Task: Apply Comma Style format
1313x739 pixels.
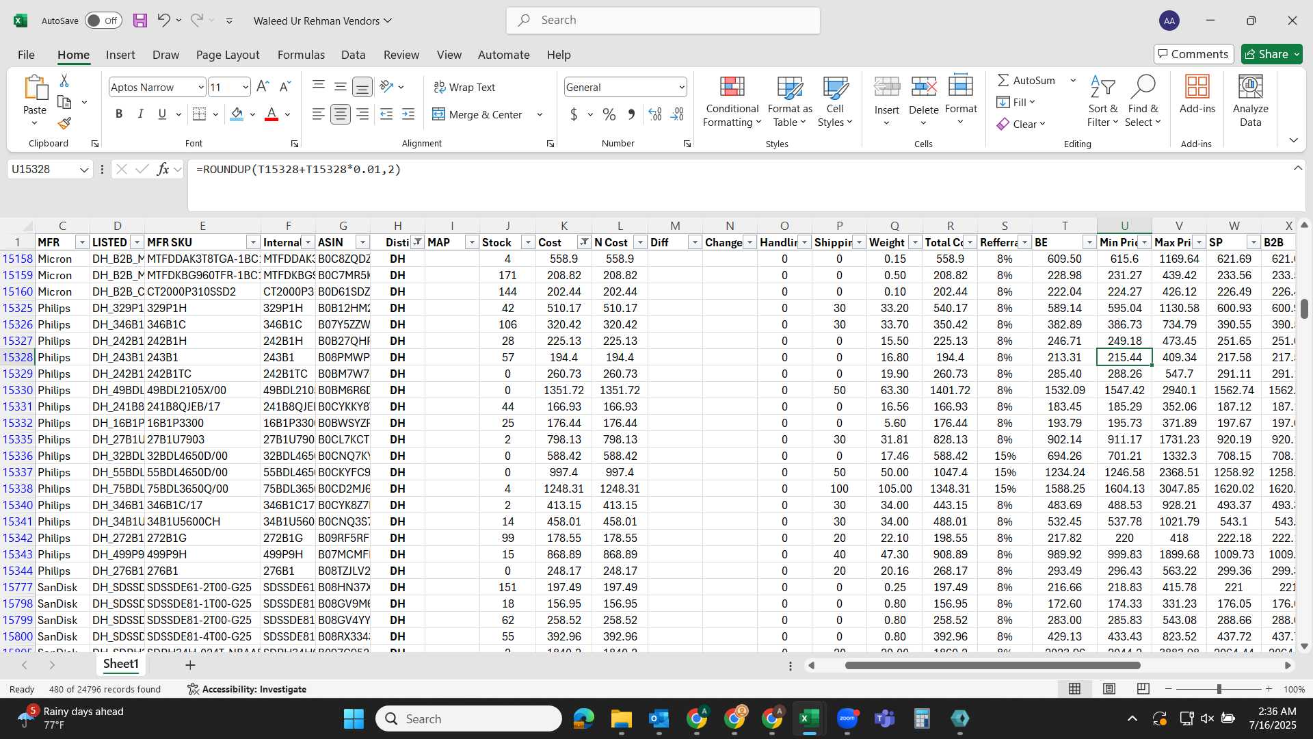Action: (631, 114)
